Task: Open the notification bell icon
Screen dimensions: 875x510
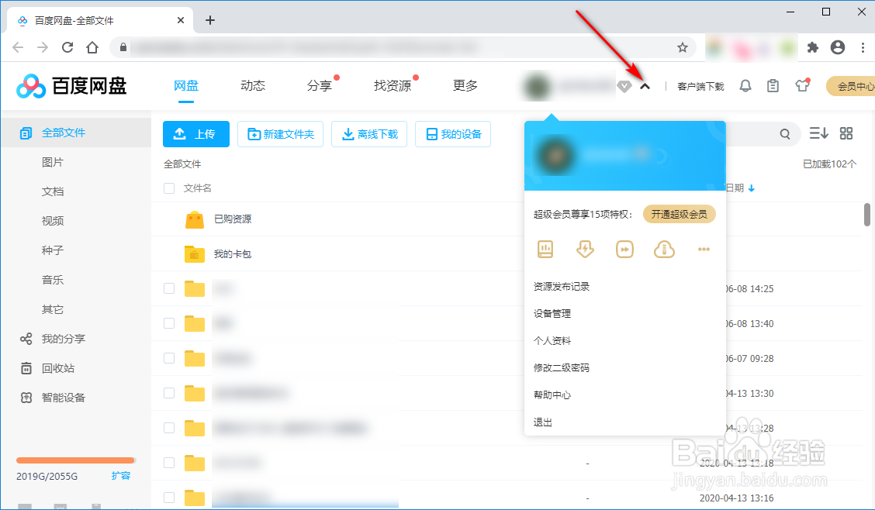Action: 745,86
